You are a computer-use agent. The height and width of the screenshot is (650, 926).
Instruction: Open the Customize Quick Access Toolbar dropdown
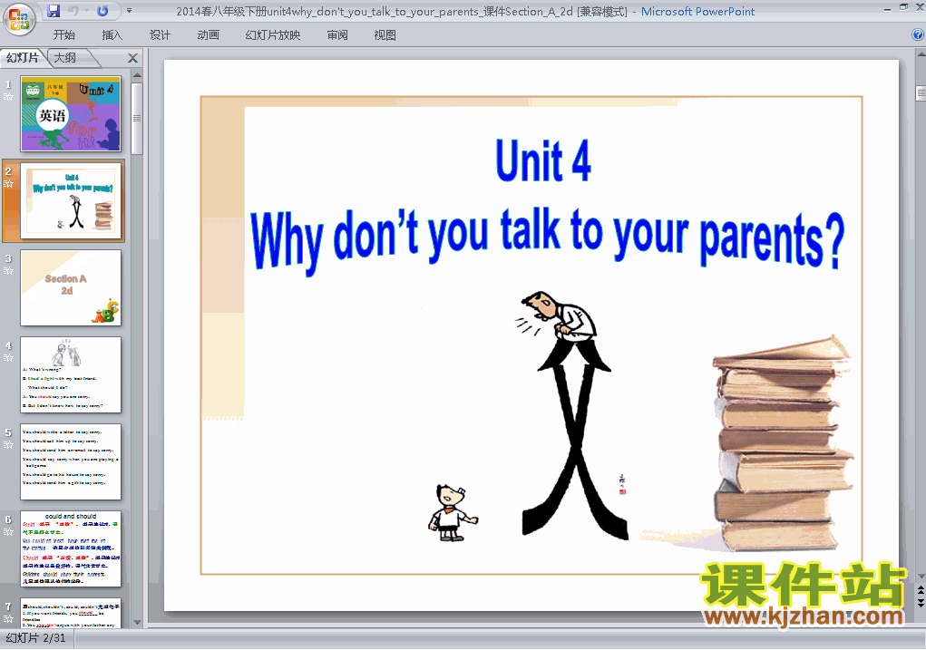pyautogui.click(x=129, y=11)
